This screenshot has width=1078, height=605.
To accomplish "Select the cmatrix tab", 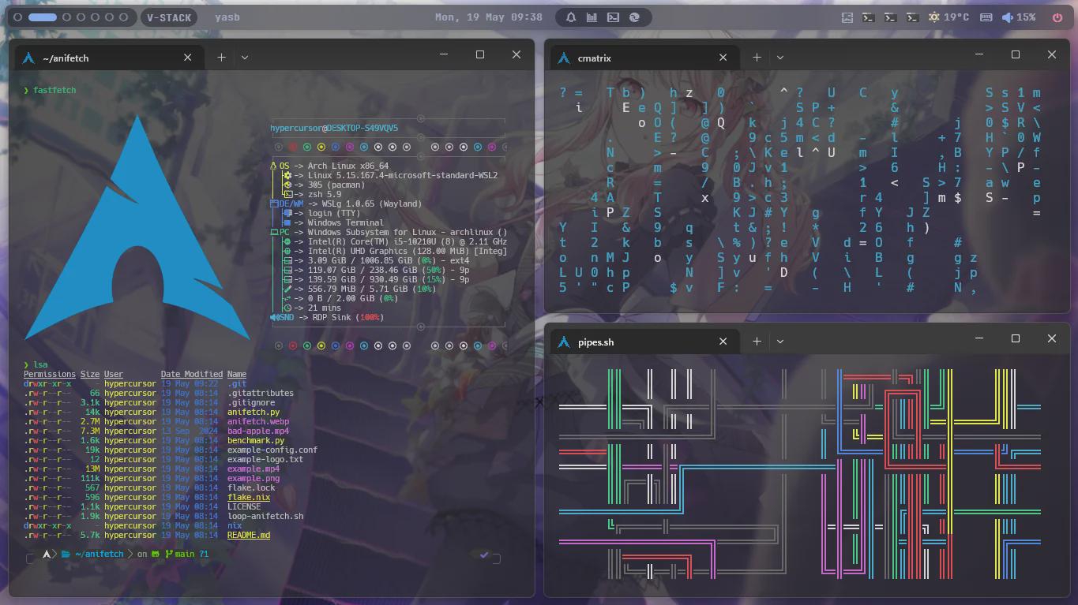I will (644, 58).
